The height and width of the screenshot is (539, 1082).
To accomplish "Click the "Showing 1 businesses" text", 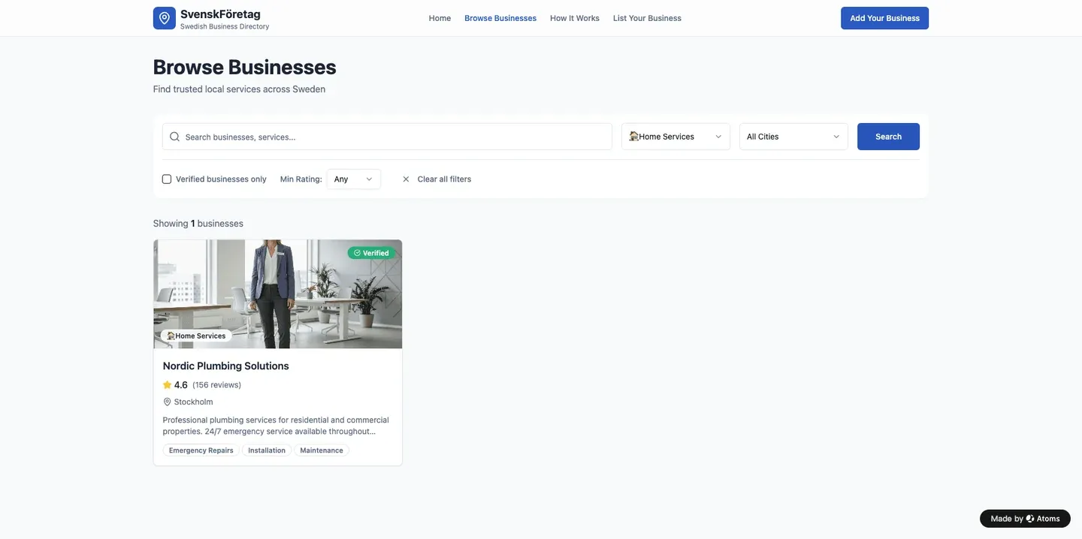I will [x=198, y=224].
